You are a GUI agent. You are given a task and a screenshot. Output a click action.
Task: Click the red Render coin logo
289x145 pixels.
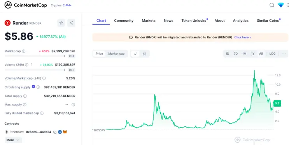(x=7, y=23)
